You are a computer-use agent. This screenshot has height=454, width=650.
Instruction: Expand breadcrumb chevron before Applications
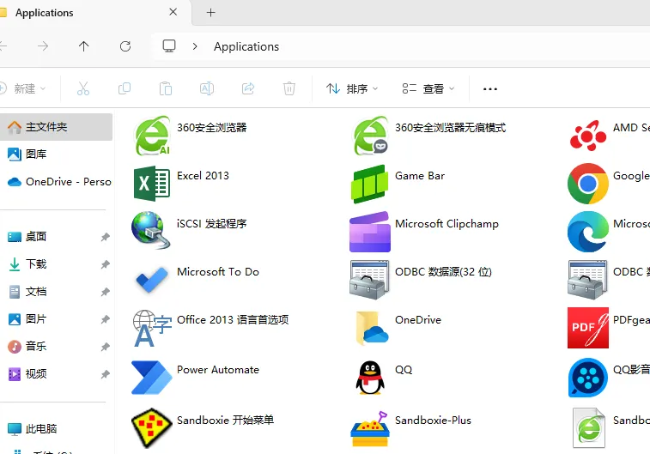coord(195,46)
